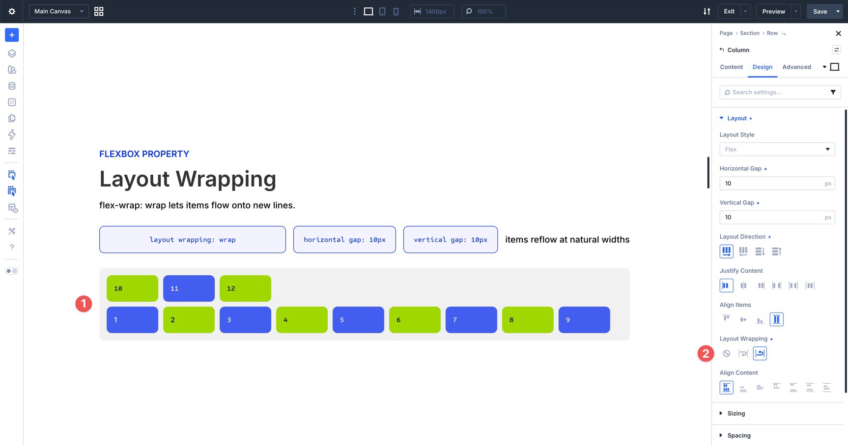Open the database cylinder sidebar icon

click(12, 86)
